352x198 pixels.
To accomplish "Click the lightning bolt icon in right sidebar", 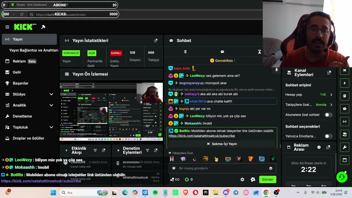I will point(345,83).
